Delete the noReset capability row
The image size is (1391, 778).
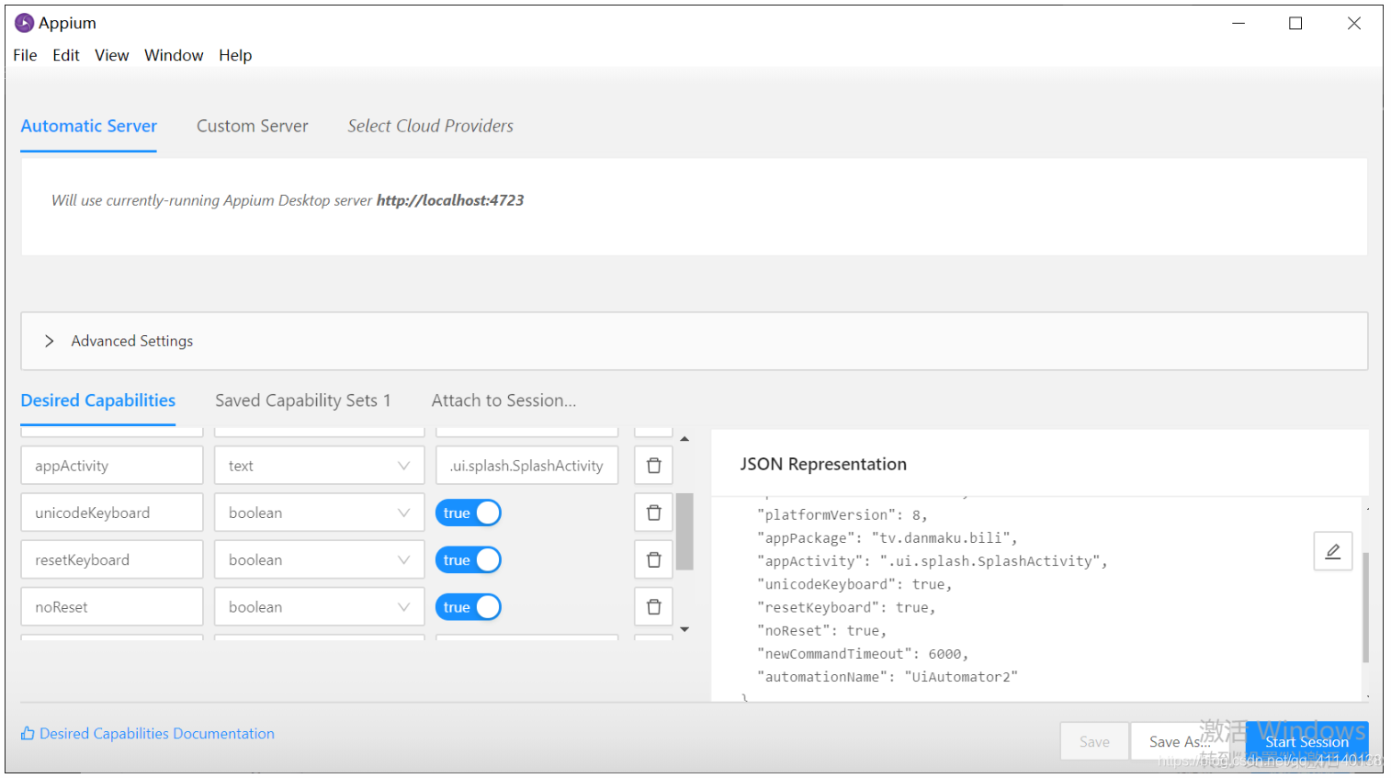pos(653,607)
